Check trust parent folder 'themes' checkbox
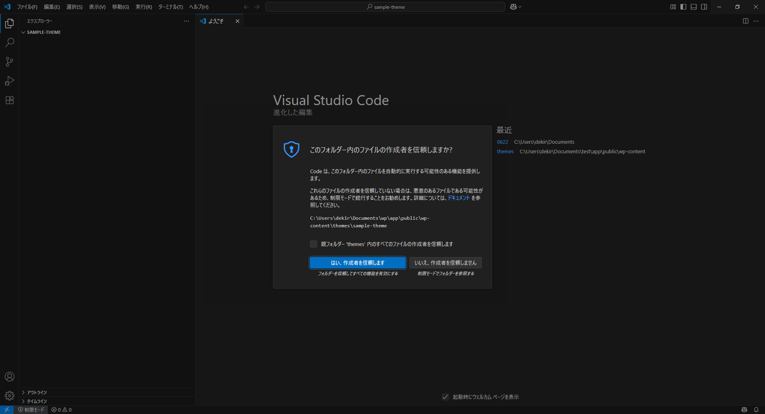Image resolution: width=765 pixels, height=414 pixels. coord(314,244)
